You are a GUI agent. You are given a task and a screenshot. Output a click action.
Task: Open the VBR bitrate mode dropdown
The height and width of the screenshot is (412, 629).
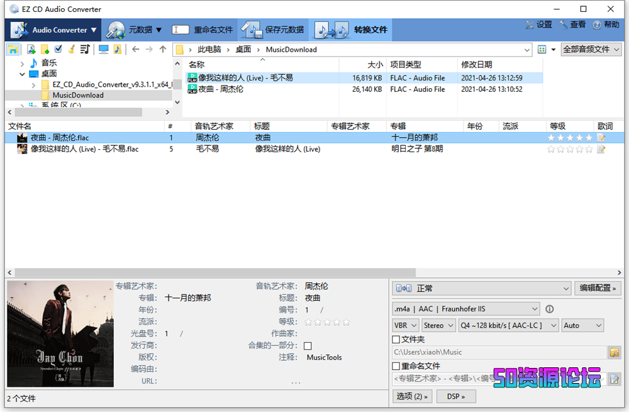406,325
